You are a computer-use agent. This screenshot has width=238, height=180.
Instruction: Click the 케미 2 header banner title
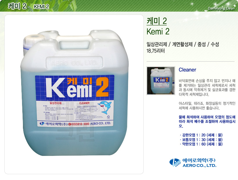tap(17, 6)
